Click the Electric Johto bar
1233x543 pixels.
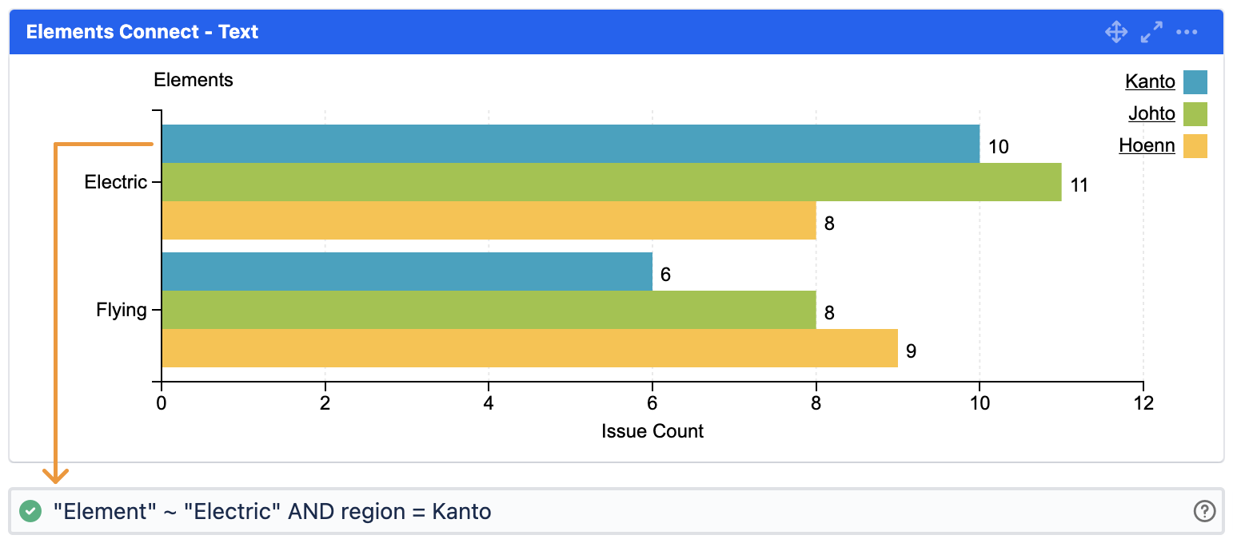611,182
